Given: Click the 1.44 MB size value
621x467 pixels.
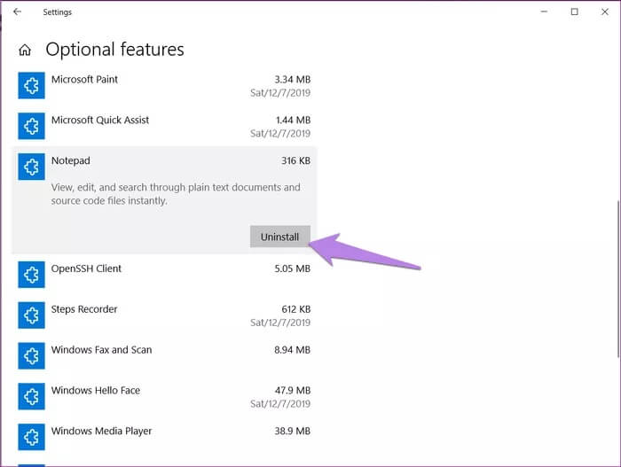Looking at the screenshot, I should [x=293, y=121].
